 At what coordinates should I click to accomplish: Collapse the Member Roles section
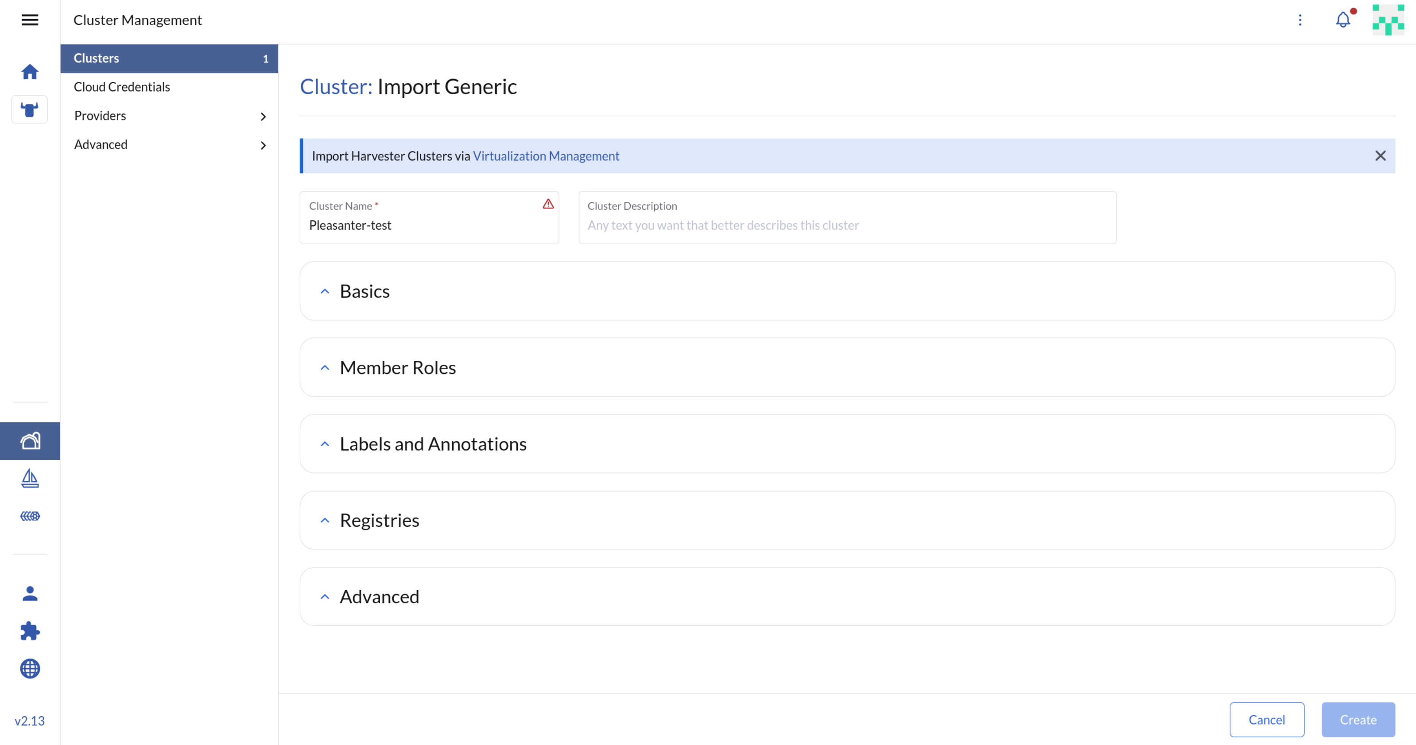[x=325, y=367]
